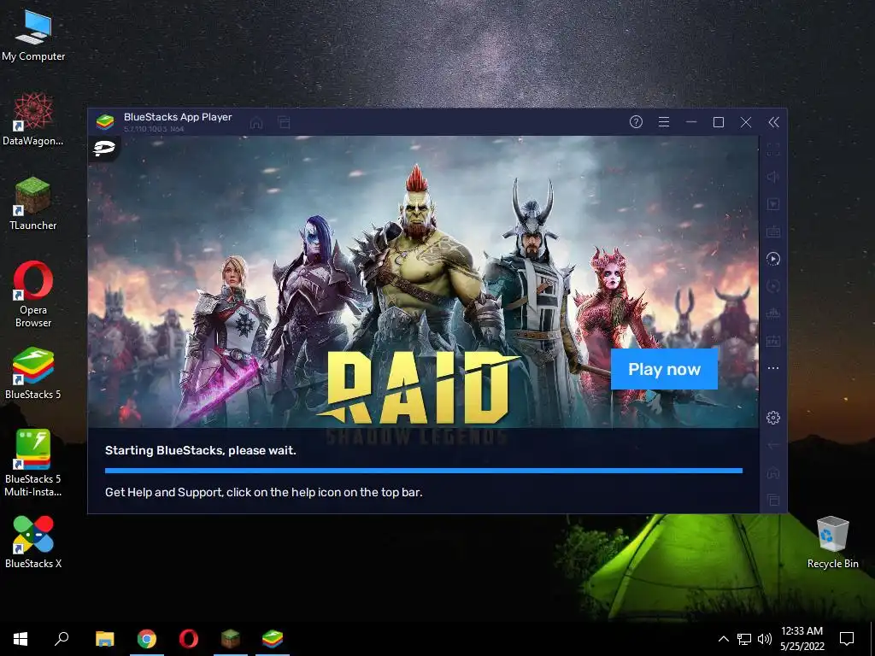The height and width of the screenshot is (656, 875).
Task: Select the DataWagon desktop shortcut
Action: pos(33,120)
